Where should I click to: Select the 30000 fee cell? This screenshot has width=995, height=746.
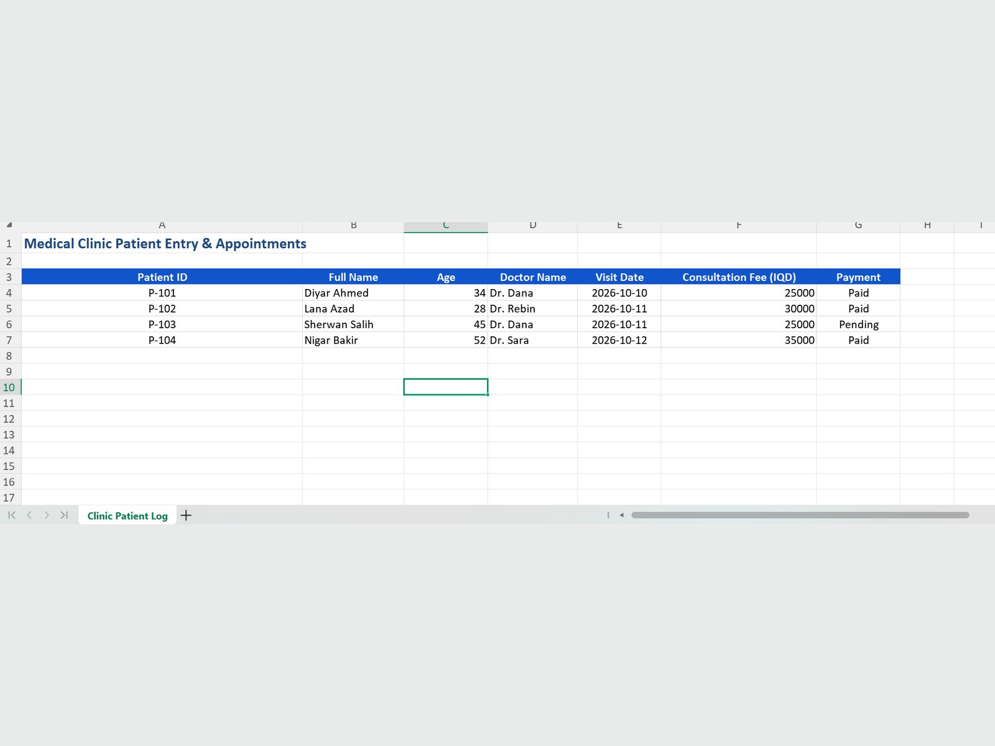739,309
